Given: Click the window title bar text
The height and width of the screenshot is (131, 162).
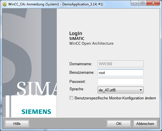Looking at the screenshot, I should pyautogui.click(x=56, y=4).
